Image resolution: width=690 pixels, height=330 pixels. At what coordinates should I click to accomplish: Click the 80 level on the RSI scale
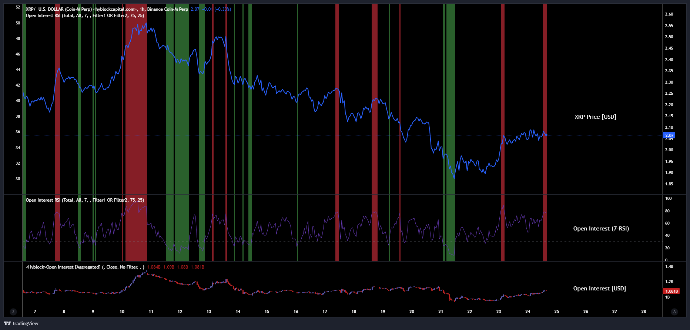667,211
